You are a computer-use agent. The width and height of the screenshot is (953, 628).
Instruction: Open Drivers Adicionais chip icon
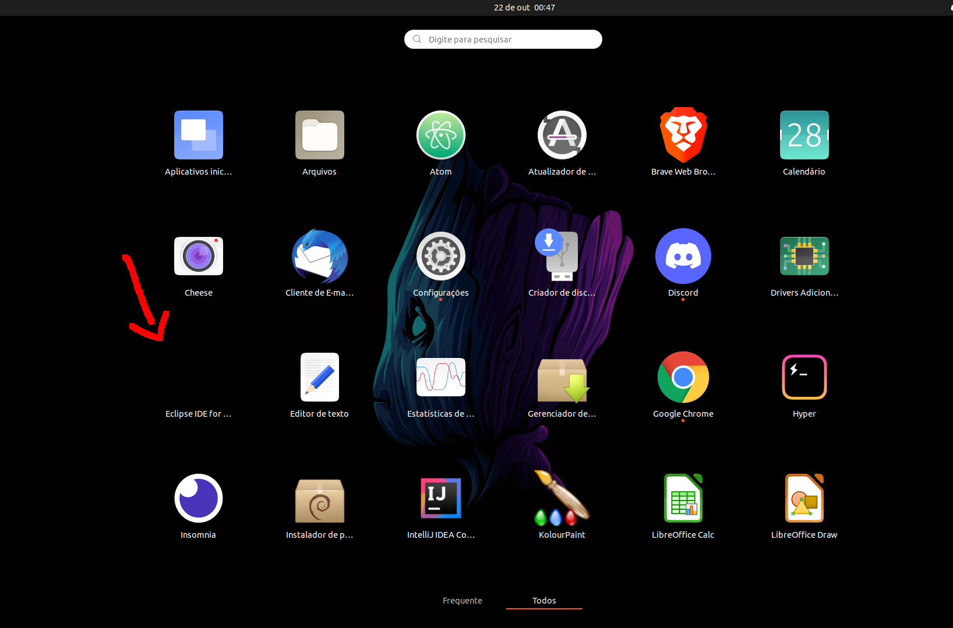tap(804, 256)
